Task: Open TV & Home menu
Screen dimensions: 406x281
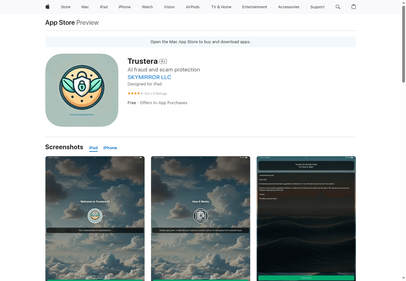Action: click(221, 7)
